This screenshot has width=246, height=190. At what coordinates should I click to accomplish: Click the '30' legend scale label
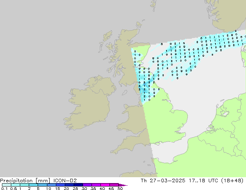pos(84,188)
